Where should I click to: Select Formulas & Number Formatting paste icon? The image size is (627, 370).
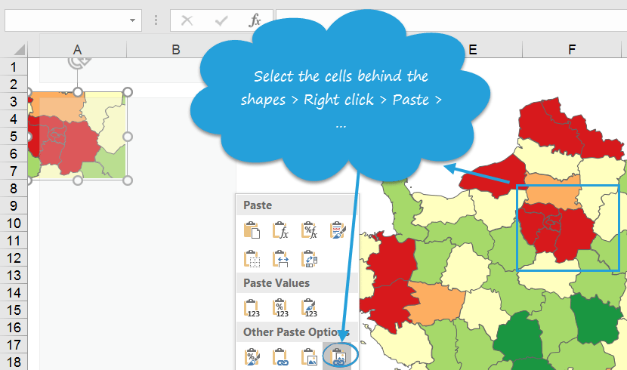pos(310,230)
